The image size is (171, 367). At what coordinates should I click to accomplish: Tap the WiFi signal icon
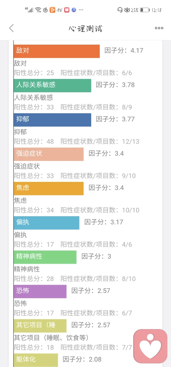38,10
